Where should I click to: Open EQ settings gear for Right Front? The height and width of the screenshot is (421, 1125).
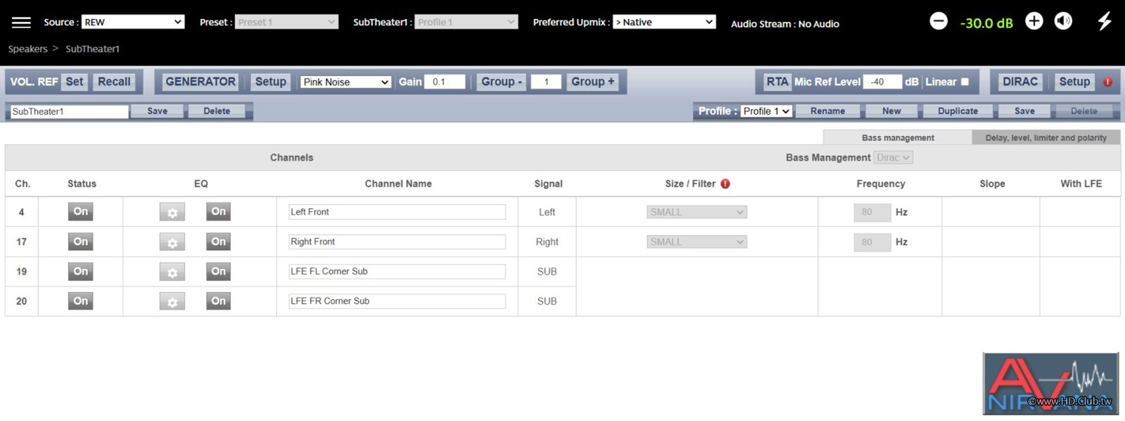[x=172, y=242]
